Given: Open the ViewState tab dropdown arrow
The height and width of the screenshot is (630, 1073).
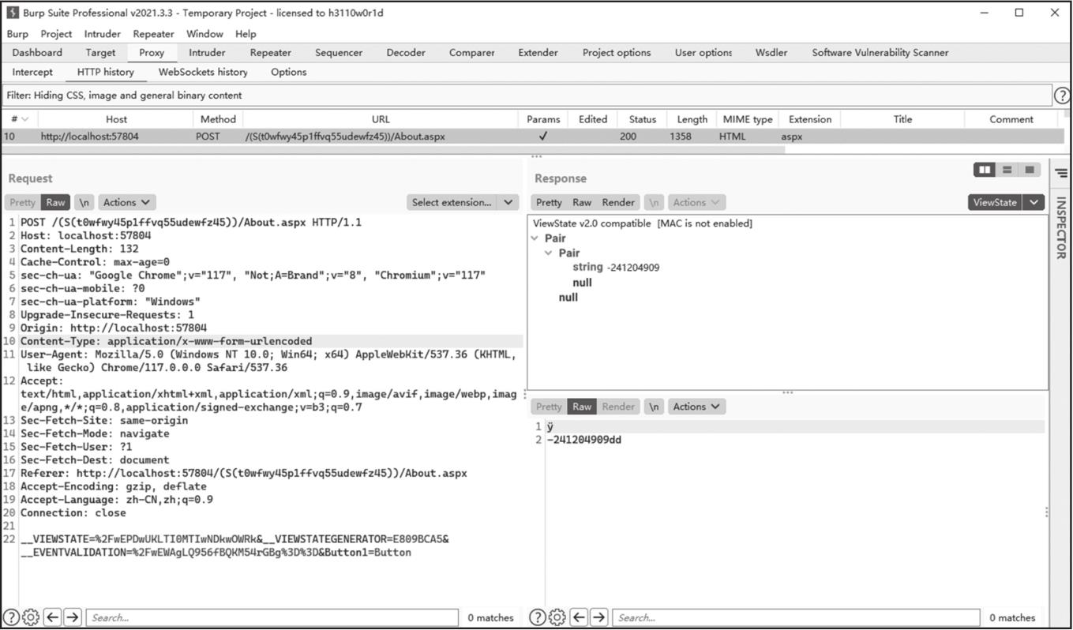Looking at the screenshot, I should click(x=1034, y=202).
